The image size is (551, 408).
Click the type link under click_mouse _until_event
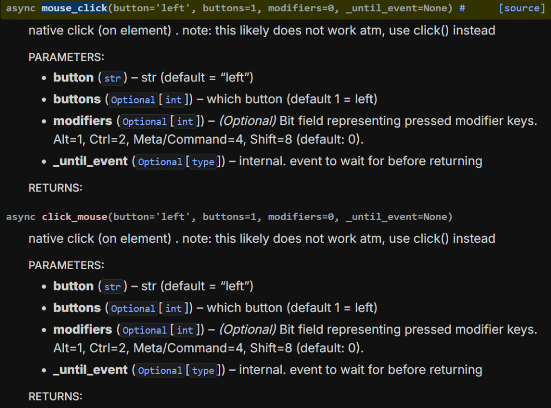click(x=203, y=370)
